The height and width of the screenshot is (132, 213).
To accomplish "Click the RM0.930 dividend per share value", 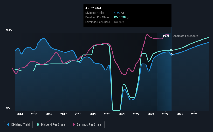I will click(120, 17).
